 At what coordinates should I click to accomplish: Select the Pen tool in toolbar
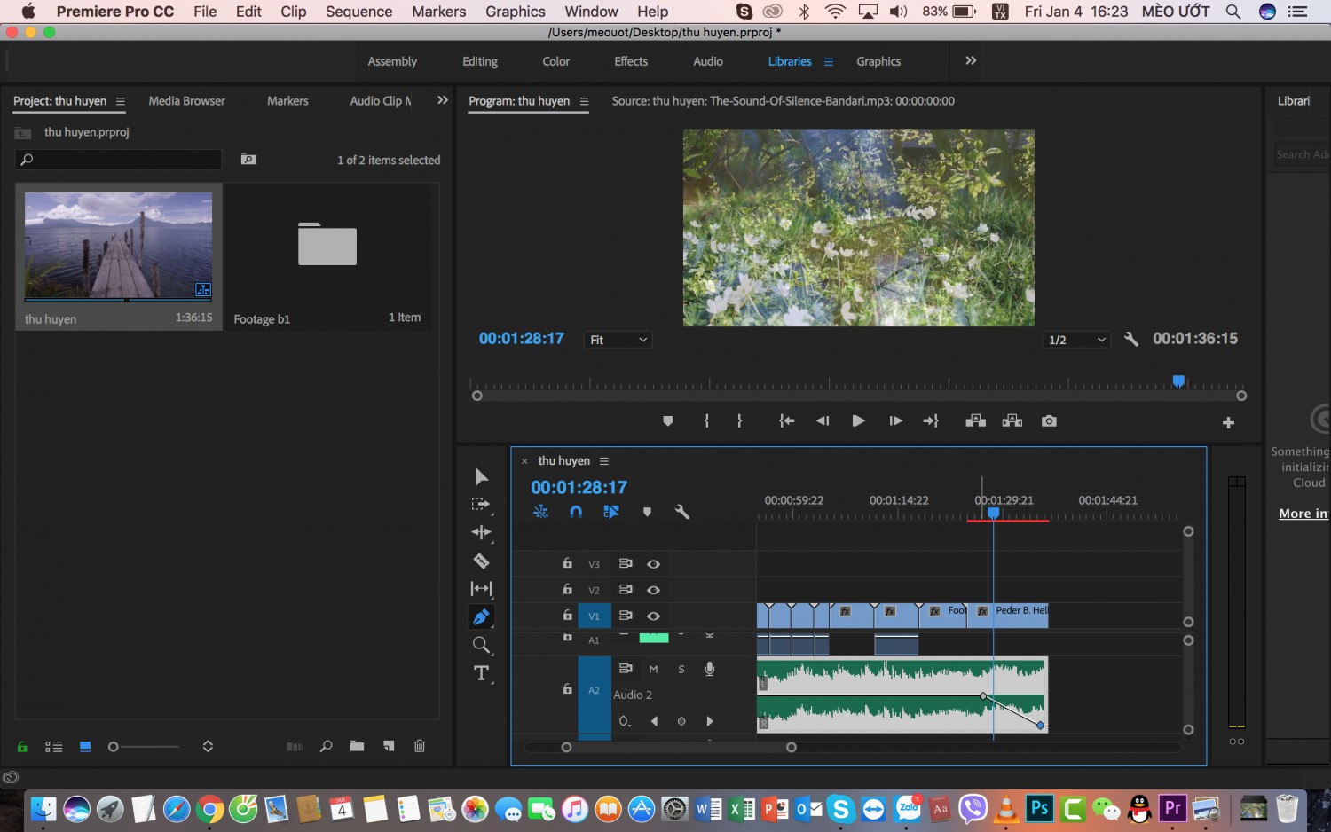pyautogui.click(x=482, y=616)
